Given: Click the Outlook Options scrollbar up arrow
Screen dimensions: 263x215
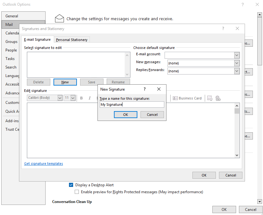Looking at the screenshot, I should click(260, 15).
